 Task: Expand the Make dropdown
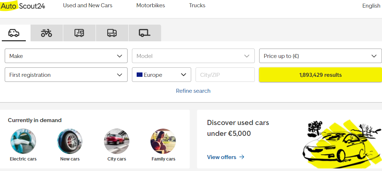click(66, 56)
